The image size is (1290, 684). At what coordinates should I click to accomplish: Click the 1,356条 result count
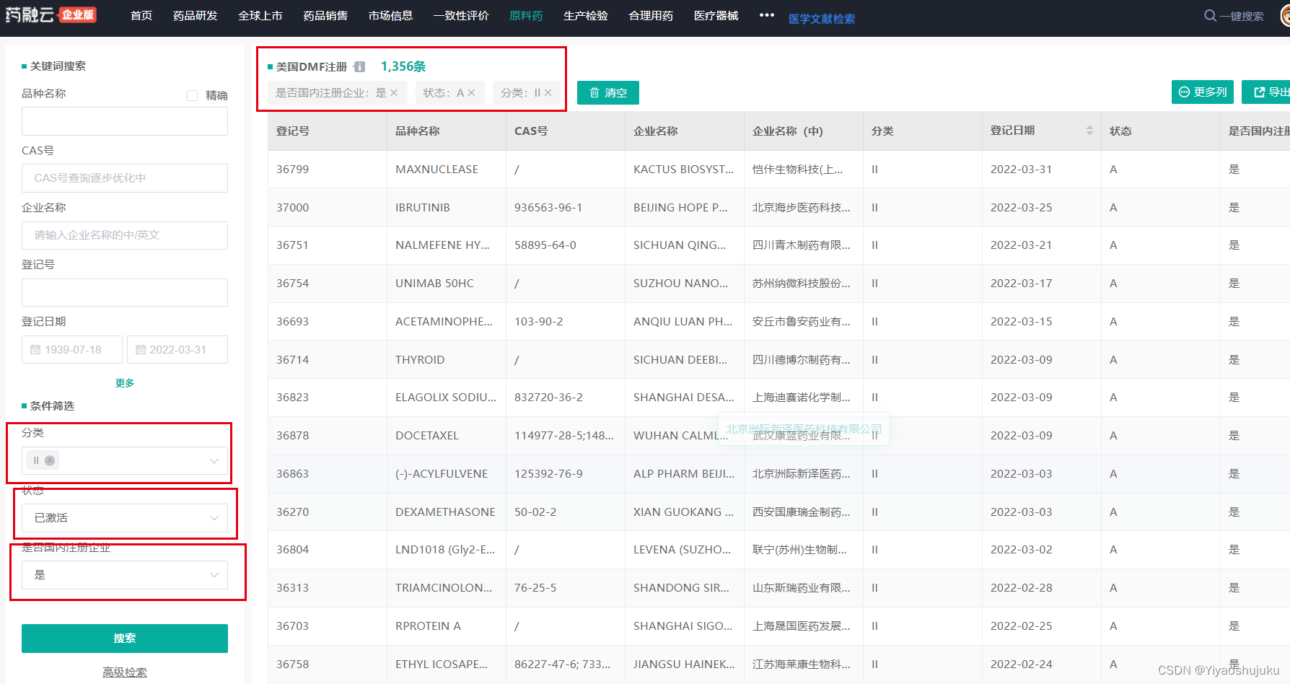point(403,66)
